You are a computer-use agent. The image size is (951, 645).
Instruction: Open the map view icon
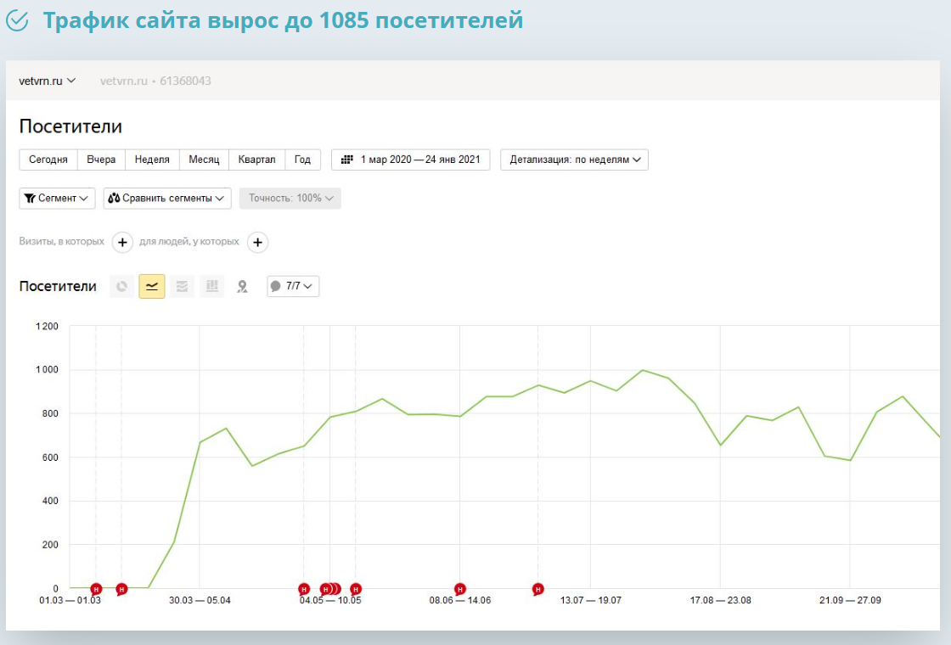[x=243, y=287]
